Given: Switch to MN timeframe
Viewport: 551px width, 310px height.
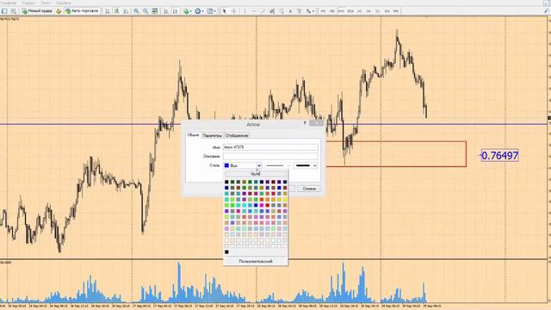Looking at the screenshot, I should [x=396, y=11].
